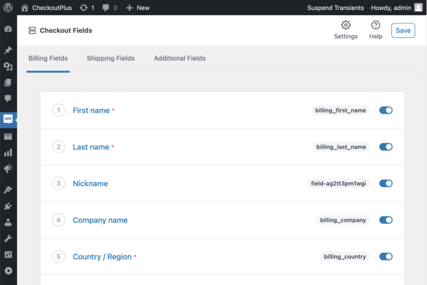Screen dimensions: 427x285
Task: Click the billing_first_name key badge
Action: click(x=340, y=110)
